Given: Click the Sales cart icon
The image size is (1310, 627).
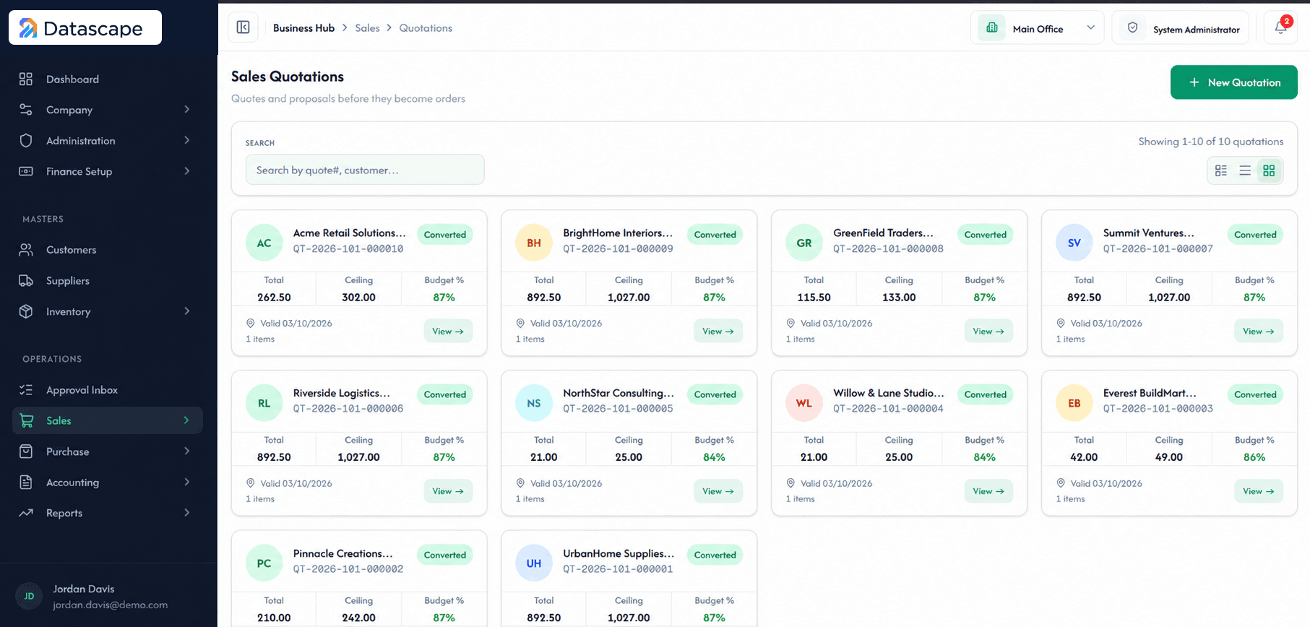Looking at the screenshot, I should point(27,420).
